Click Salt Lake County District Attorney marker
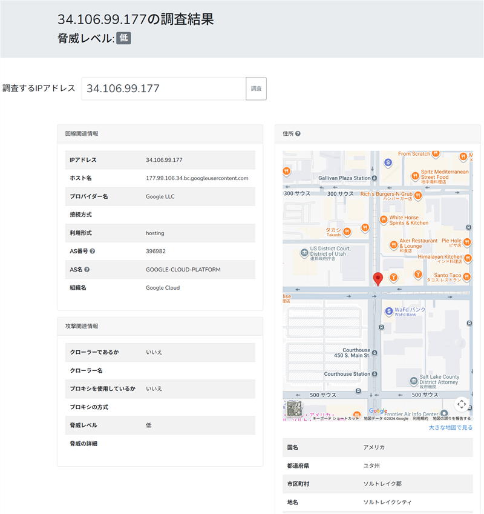 [413, 380]
